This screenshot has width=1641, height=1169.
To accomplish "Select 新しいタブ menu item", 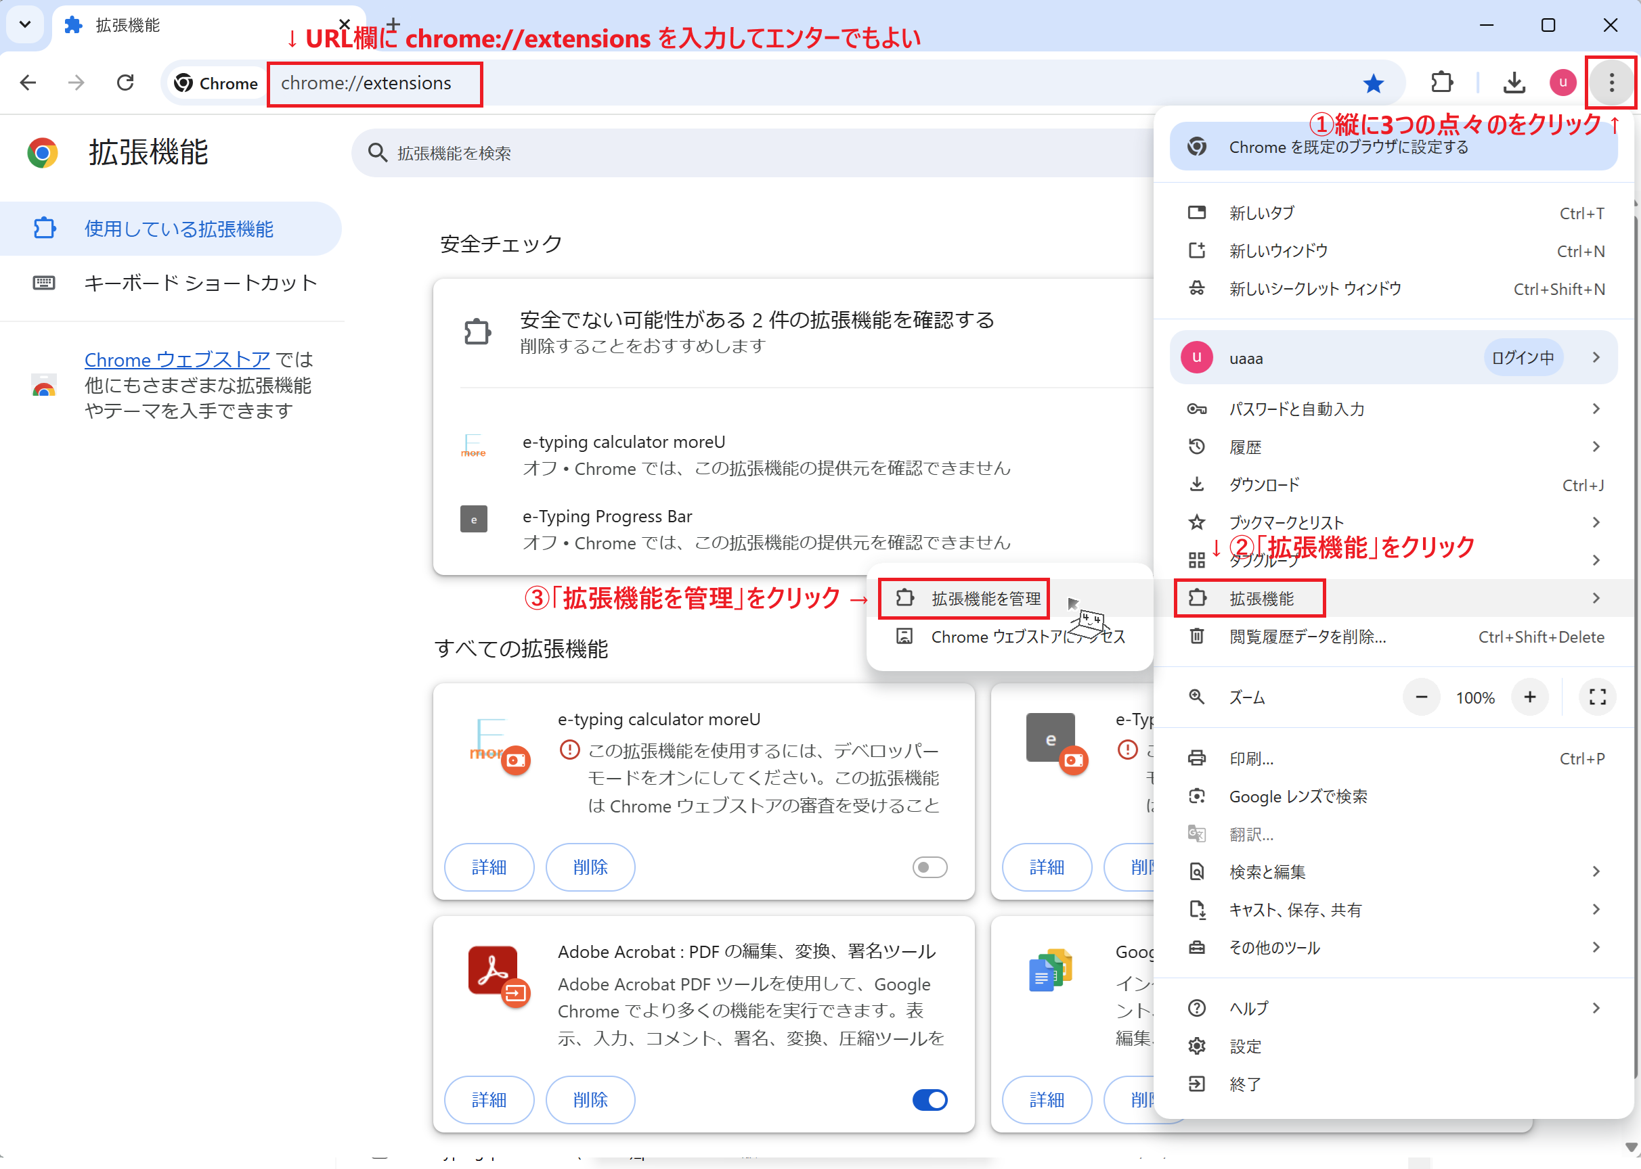I will [x=1393, y=213].
